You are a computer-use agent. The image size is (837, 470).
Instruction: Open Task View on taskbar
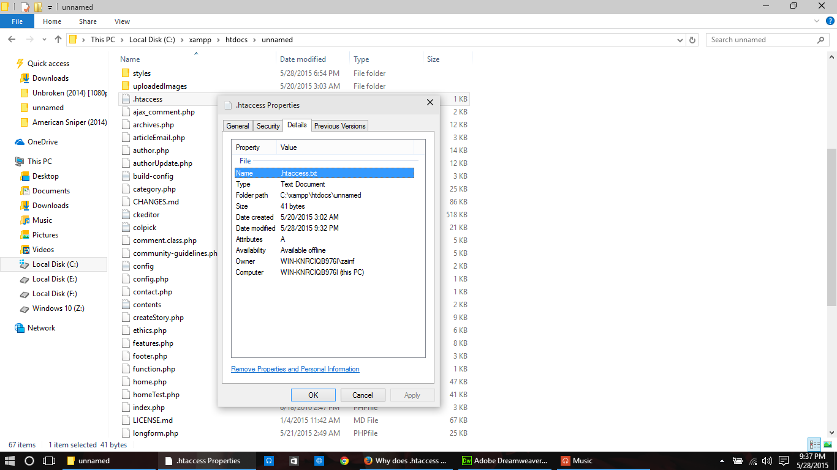pos(49,461)
